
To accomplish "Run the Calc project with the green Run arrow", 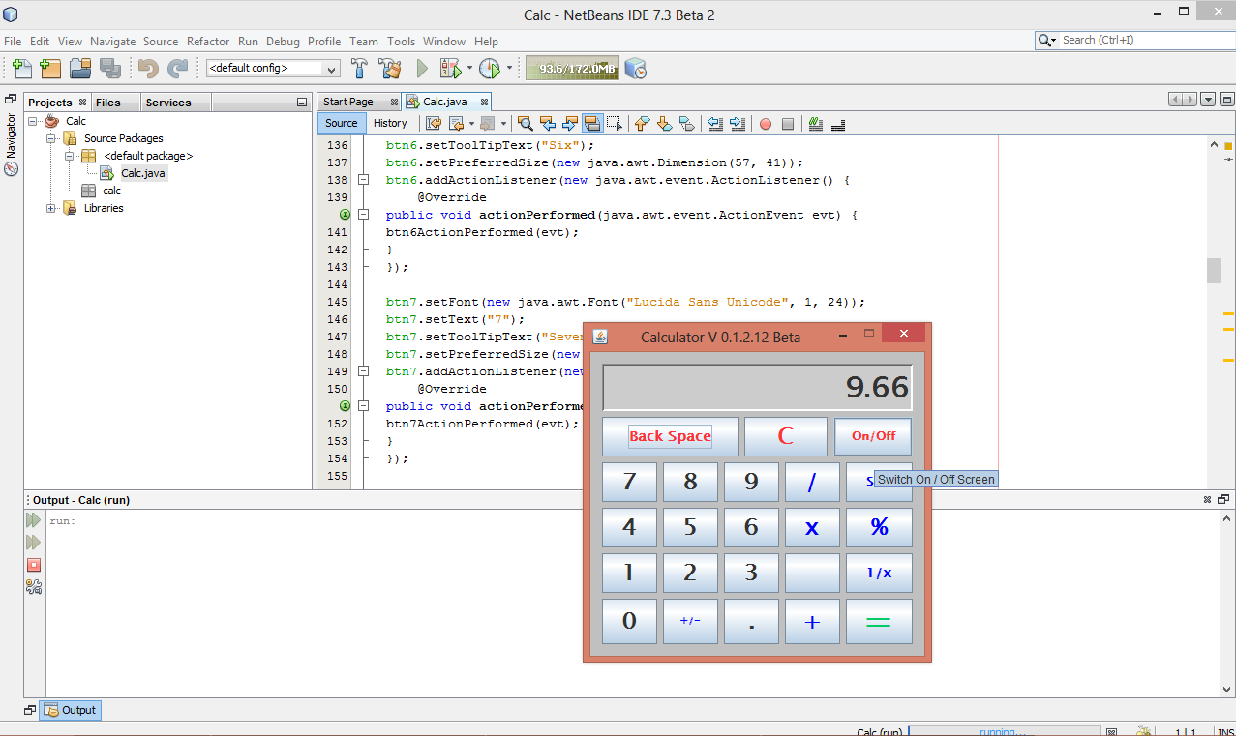I will 423,68.
